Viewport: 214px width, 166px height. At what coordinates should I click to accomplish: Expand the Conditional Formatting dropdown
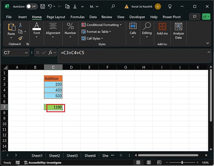tap(102, 25)
